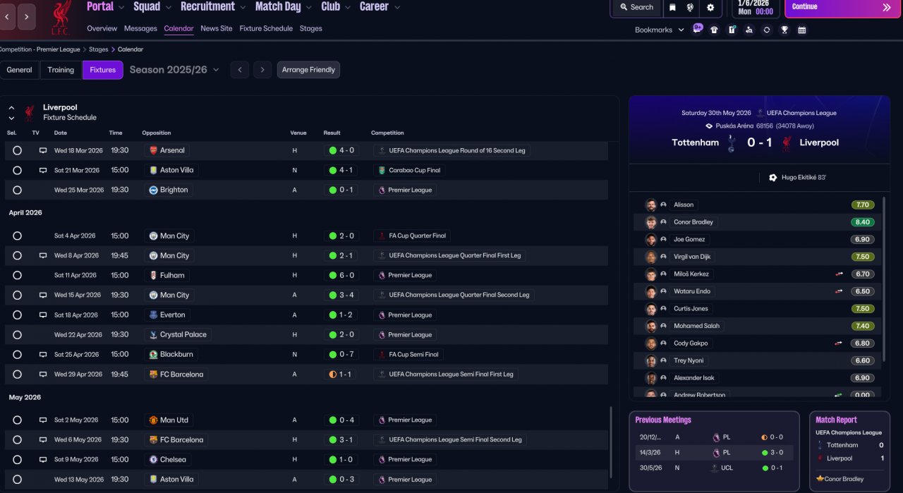
Task: Open messages icon with 9+ badge
Action: tap(697, 29)
